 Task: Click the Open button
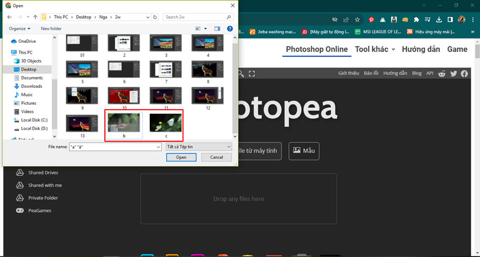click(181, 157)
